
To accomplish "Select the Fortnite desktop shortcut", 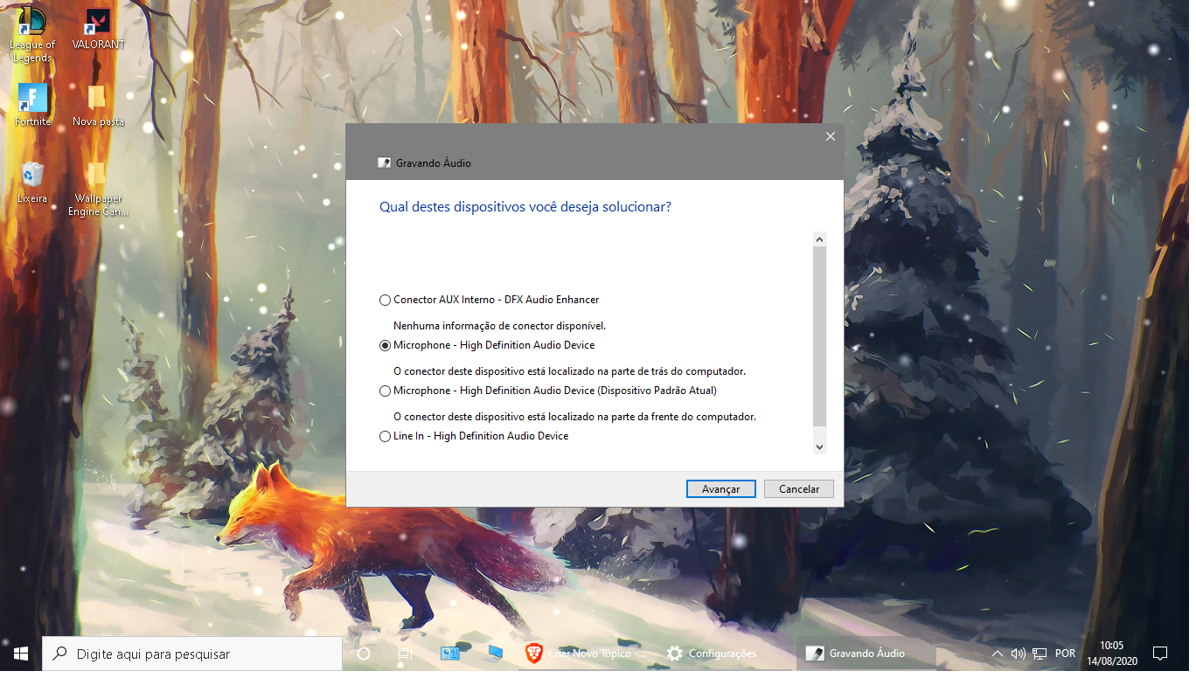I will pos(32,105).
